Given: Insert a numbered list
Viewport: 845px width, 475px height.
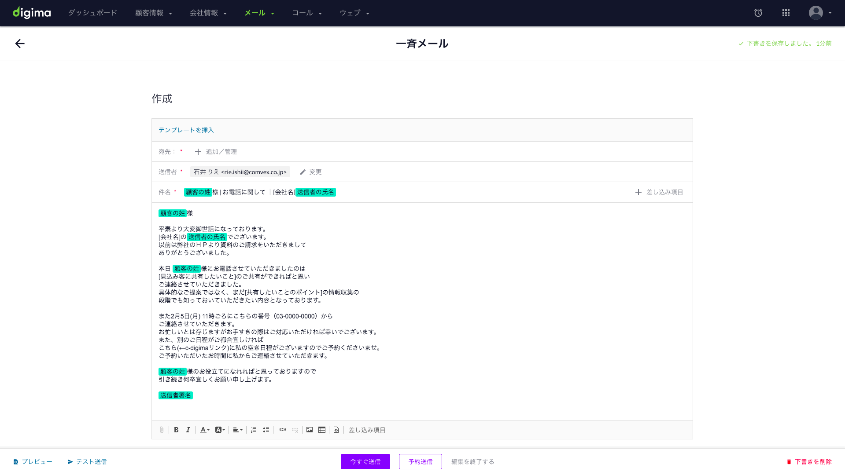Looking at the screenshot, I should (254, 430).
